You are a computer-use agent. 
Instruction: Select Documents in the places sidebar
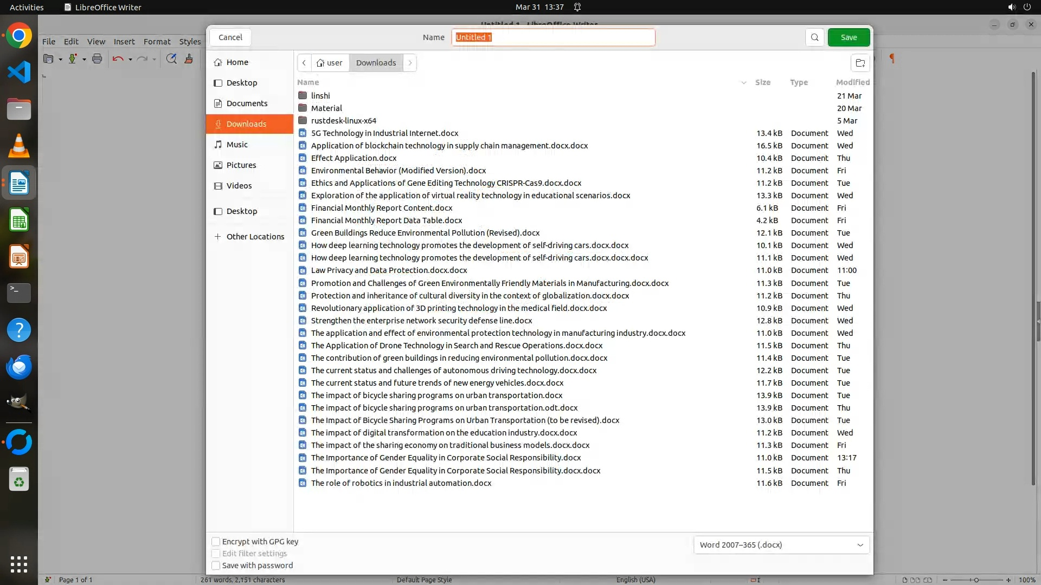247,103
